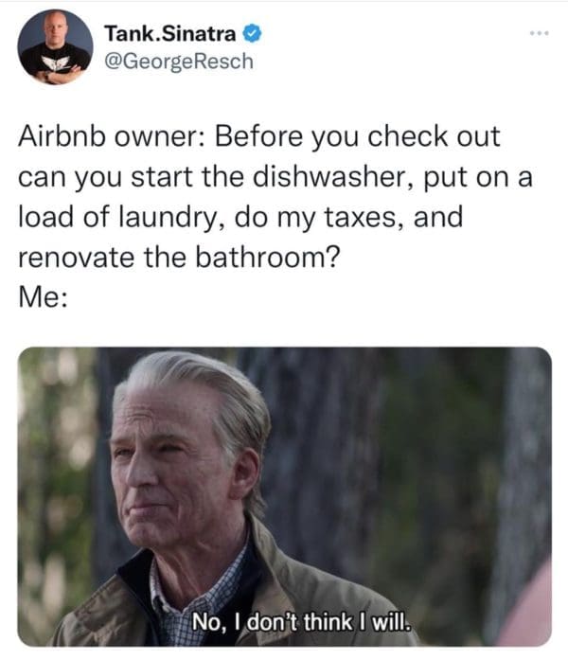This screenshot has width=568, height=660.
Task: Click the word 'Airbnb' in the tweet
Action: 62,136
